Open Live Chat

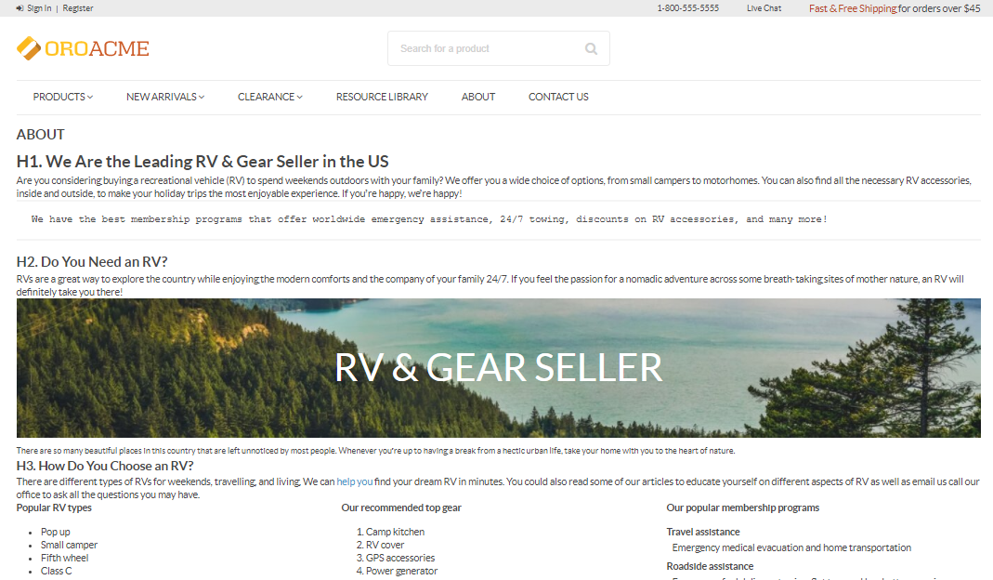764,8
